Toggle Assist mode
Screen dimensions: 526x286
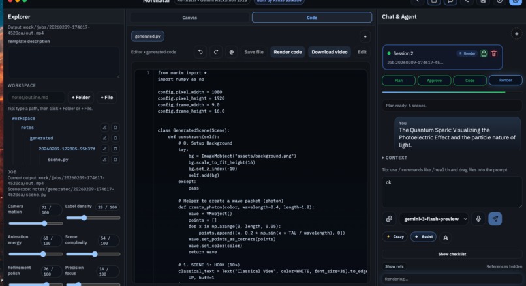point(424,236)
